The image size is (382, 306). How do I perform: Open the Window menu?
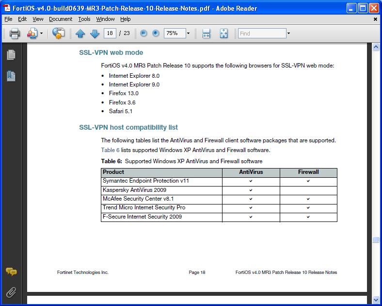tap(105, 19)
